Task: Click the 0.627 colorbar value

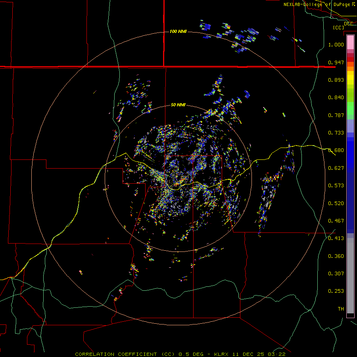Action: [x=336, y=168]
